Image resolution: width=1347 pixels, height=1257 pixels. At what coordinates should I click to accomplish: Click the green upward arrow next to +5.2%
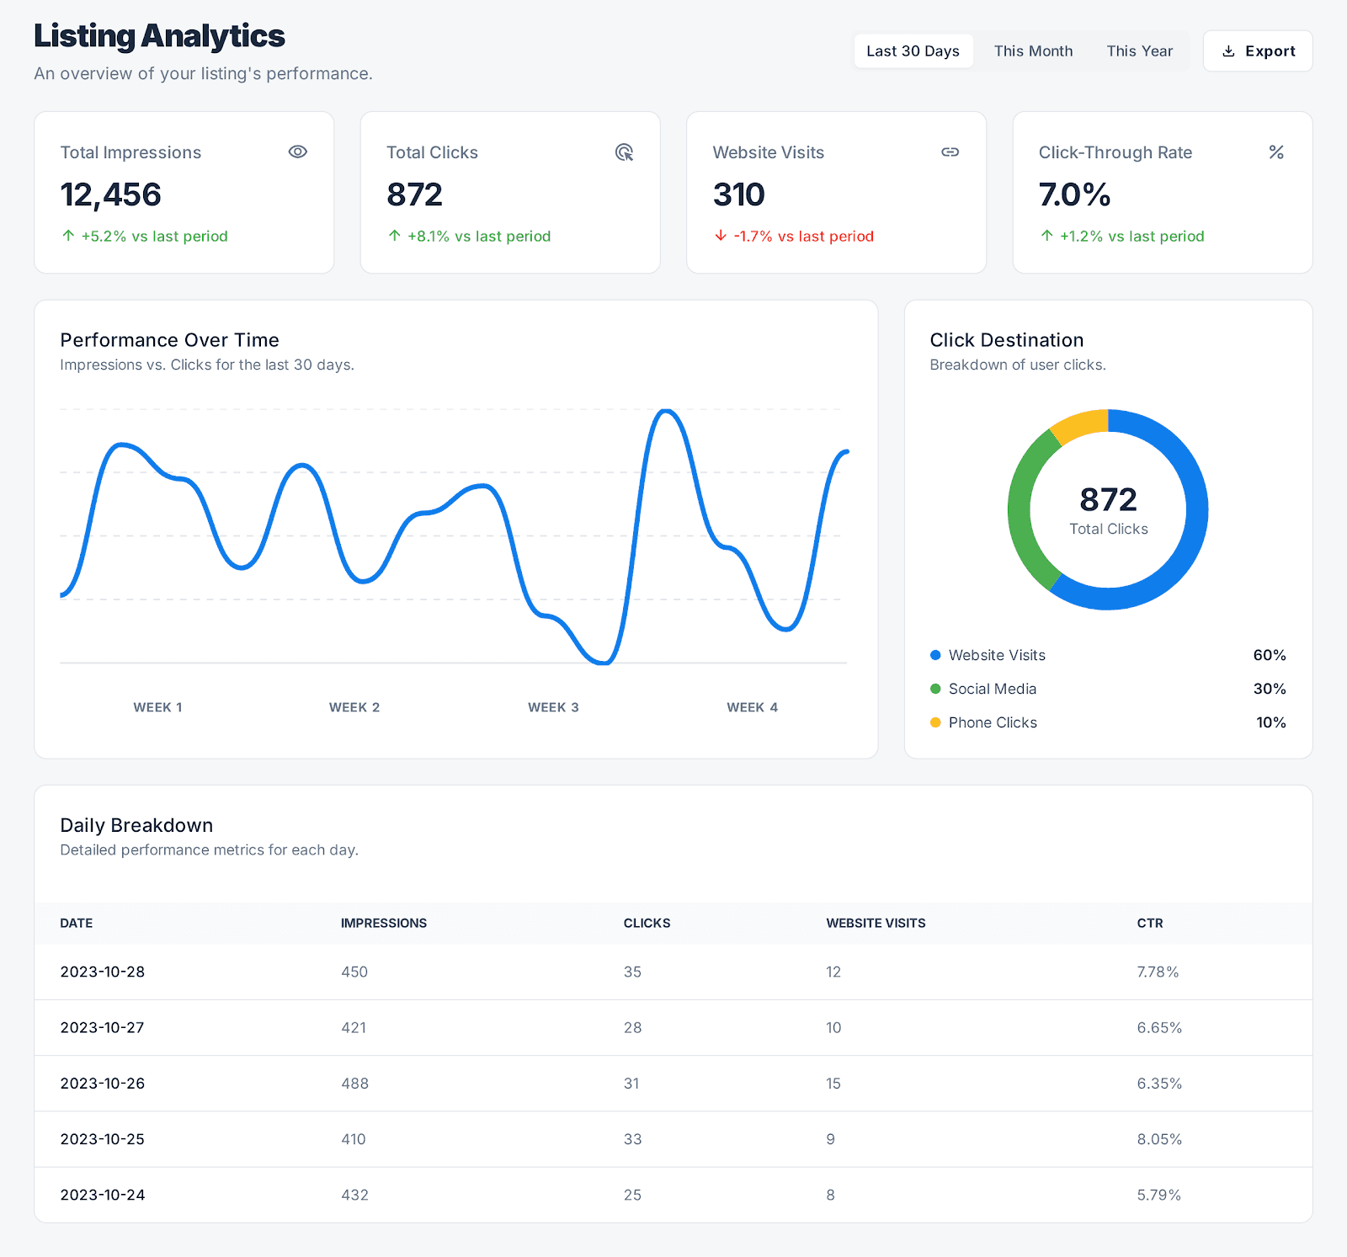click(68, 236)
